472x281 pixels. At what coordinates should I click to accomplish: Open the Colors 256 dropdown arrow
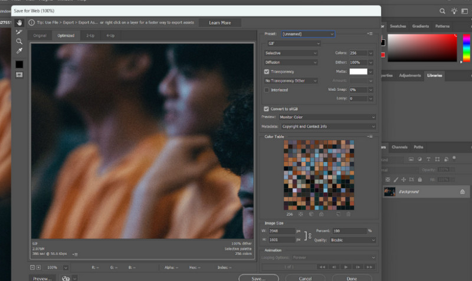click(371, 53)
